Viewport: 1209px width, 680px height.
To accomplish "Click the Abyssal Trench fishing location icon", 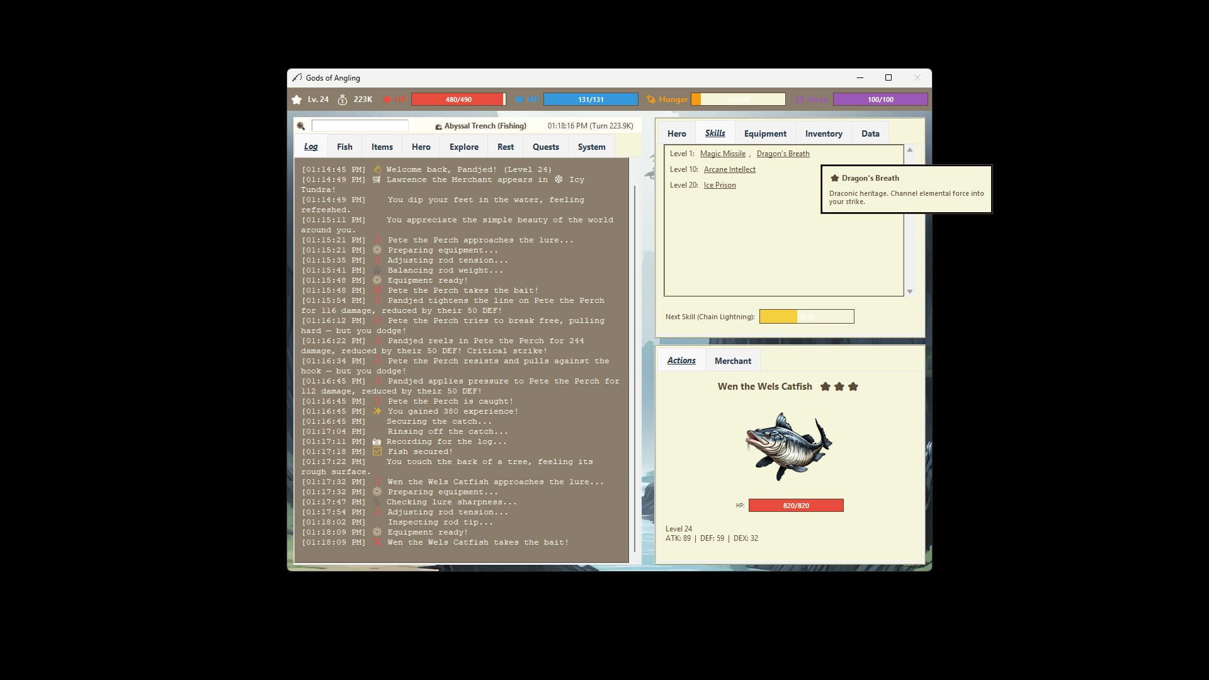I will [438, 126].
